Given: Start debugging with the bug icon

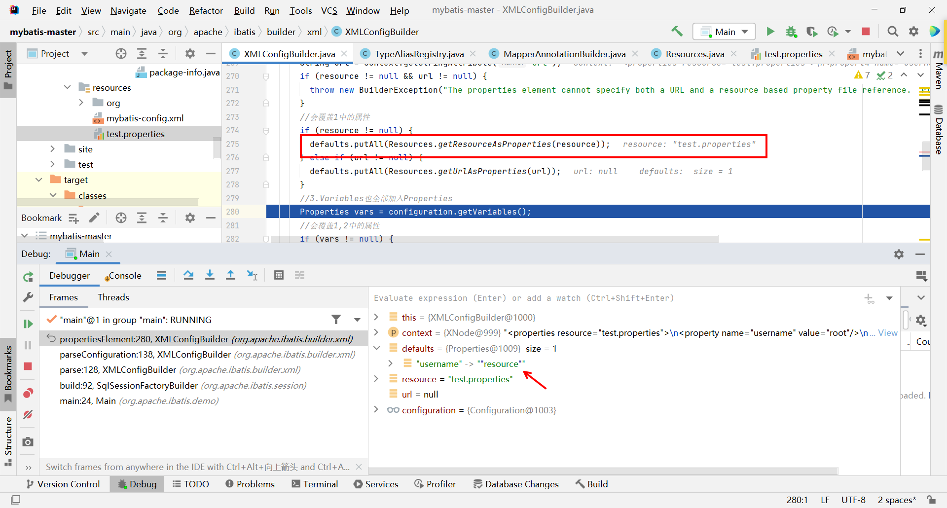Looking at the screenshot, I should 791,32.
